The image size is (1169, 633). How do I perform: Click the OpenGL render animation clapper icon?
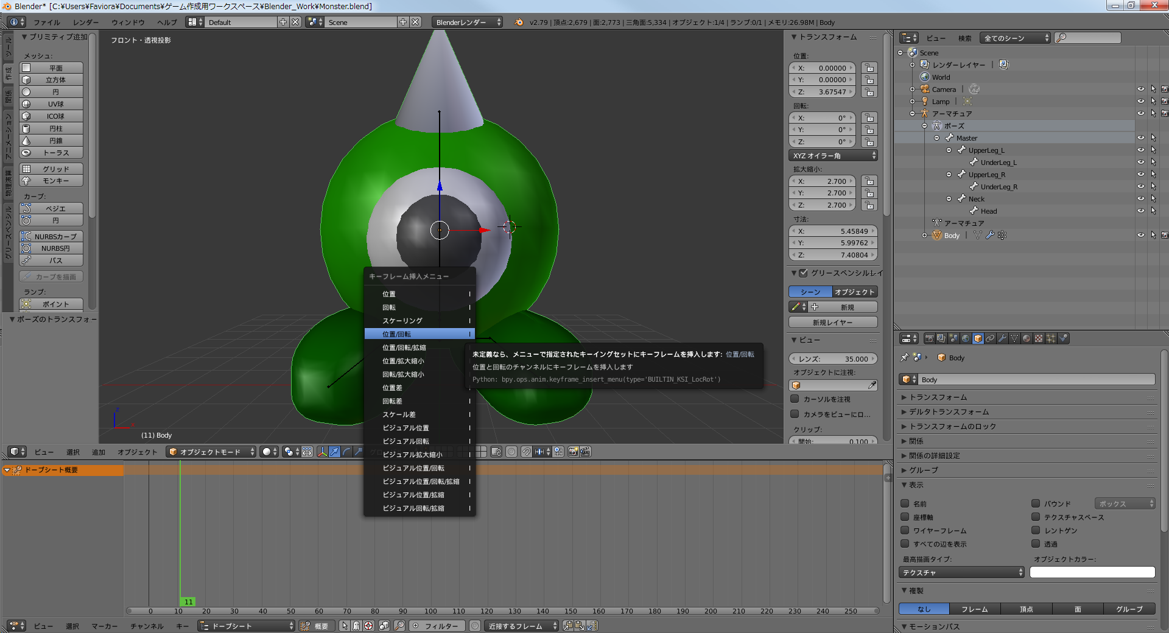click(585, 452)
